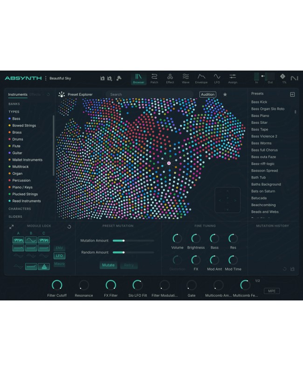
Task: Expand the mutation panel icon
Action: pos(11,227)
